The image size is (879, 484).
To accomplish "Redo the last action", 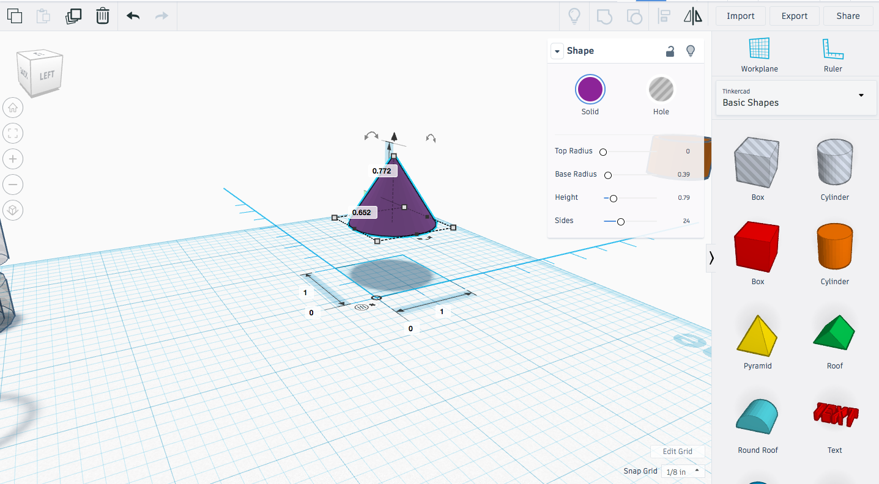I will pyautogui.click(x=161, y=16).
